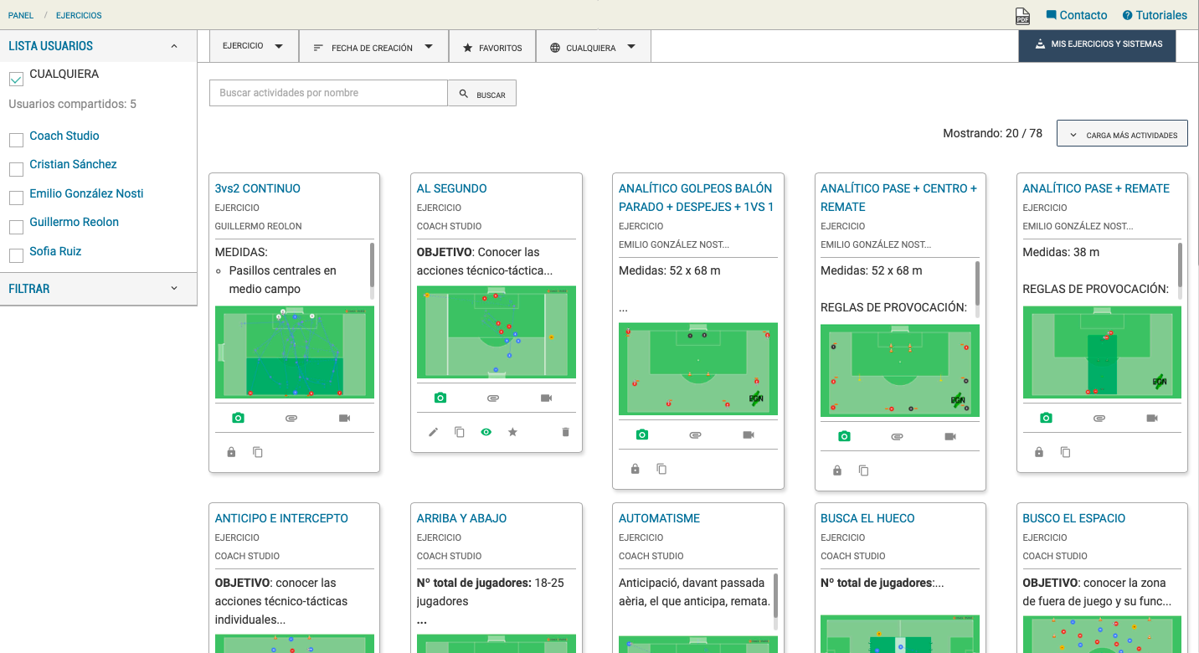1199x653 pixels.
Task: Check the Guillermo Reolon checkbox
Action: tap(16, 227)
